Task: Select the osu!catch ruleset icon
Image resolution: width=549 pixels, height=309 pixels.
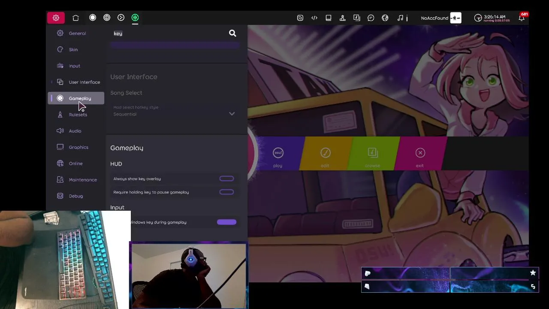Action: click(x=121, y=18)
